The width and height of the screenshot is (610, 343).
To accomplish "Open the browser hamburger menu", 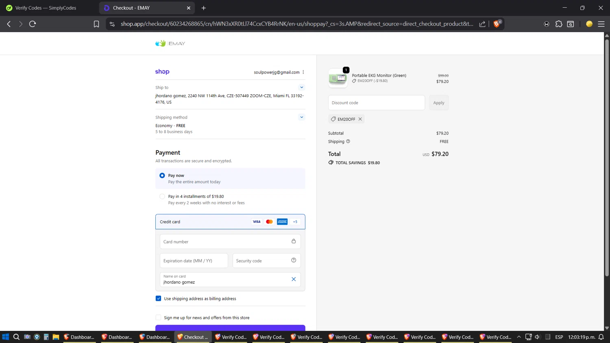I will tap(601, 24).
